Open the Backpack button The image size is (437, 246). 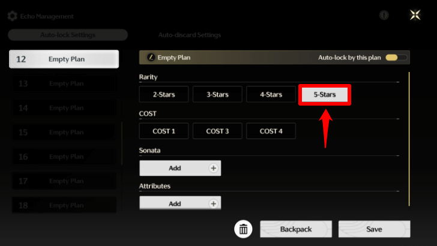(x=296, y=229)
